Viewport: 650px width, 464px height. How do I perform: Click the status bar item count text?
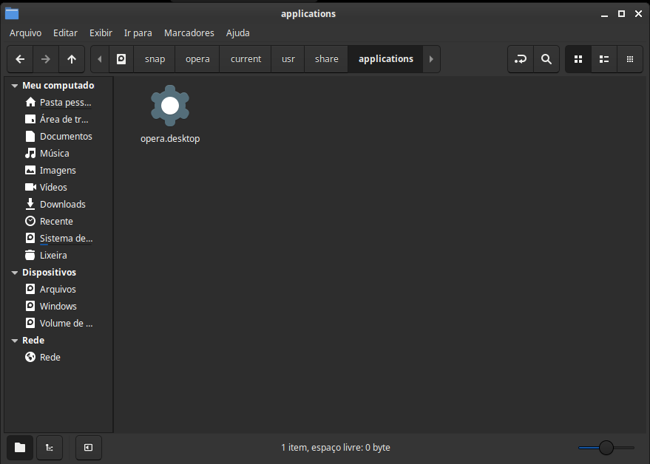coord(336,448)
